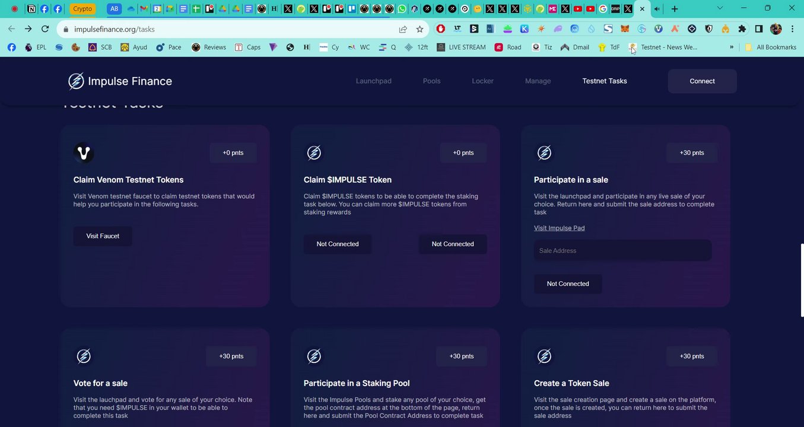Click the lock icon in the address bar

66,29
